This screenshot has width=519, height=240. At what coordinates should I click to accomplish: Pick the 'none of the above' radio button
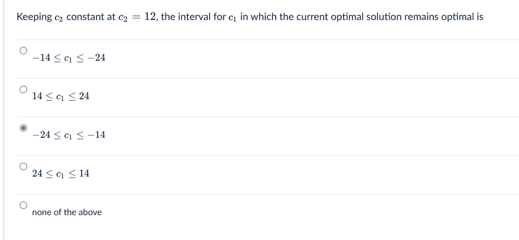pos(23,205)
